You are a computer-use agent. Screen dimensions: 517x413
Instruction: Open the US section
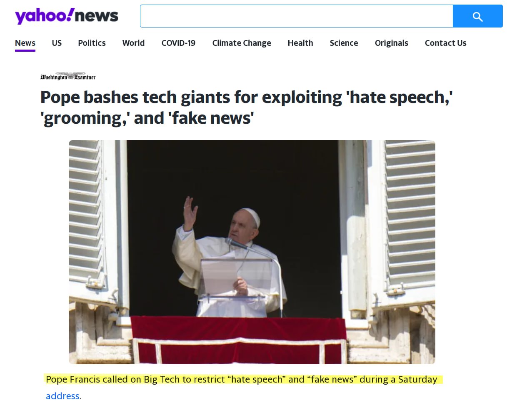57,43
